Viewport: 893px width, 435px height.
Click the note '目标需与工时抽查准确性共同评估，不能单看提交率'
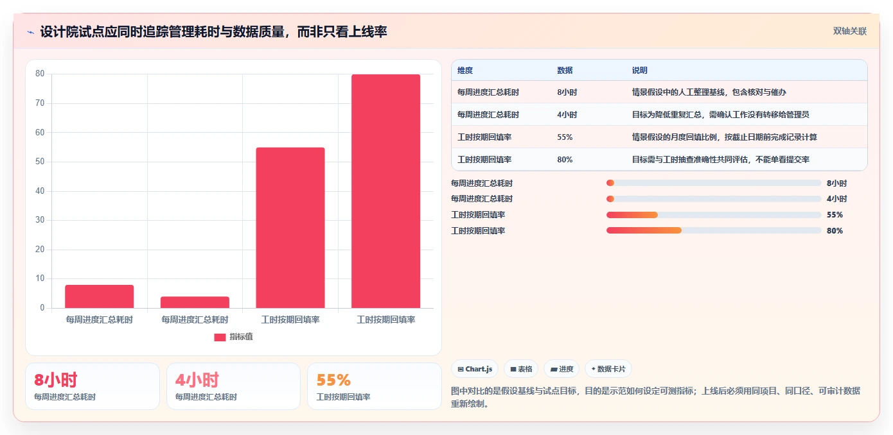coord(721,160)
